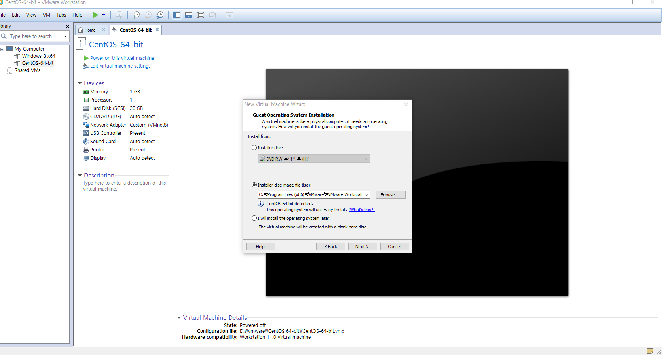Image resolution: width=662 pixels, height=355 pixels.
Task: Click the Send Ctrl+Alt+Del toolbar icon
Action: tap(119, 15)
